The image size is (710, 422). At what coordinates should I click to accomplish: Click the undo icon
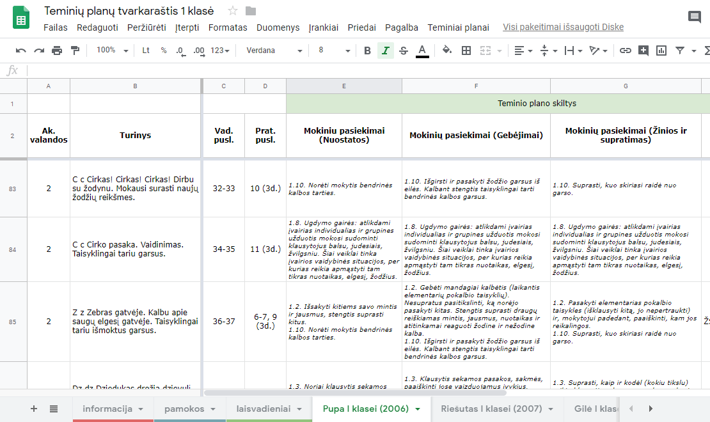(x=21, y=51)
